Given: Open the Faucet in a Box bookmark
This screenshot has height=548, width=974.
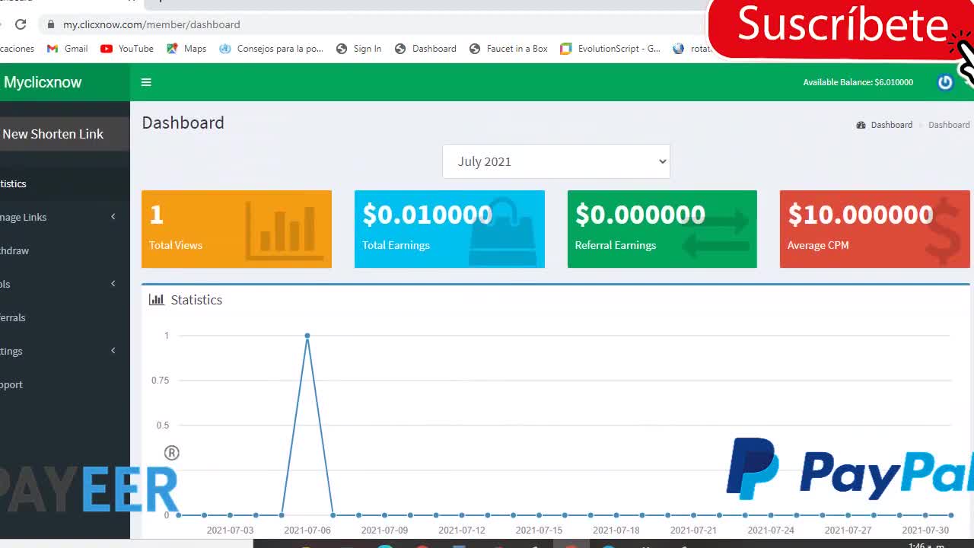Looking at the screenshot, I should (x=508, y=48).
